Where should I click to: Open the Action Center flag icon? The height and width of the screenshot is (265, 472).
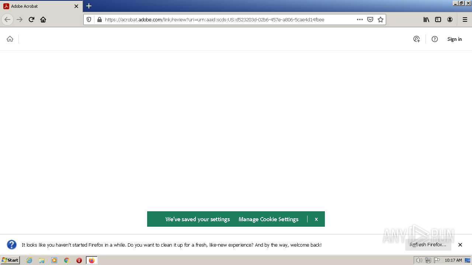tap(437, 260)
